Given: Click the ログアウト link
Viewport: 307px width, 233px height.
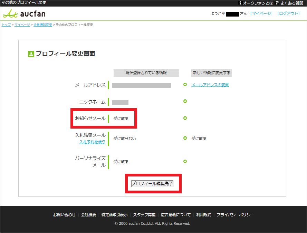Looking at the screenshot, I should [288, 13].
